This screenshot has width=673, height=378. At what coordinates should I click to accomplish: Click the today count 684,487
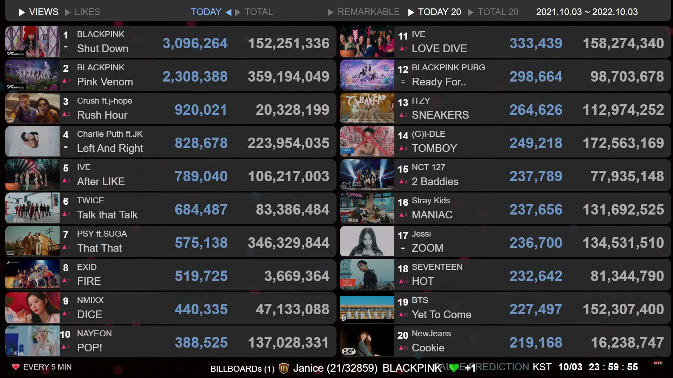(201, 209)
